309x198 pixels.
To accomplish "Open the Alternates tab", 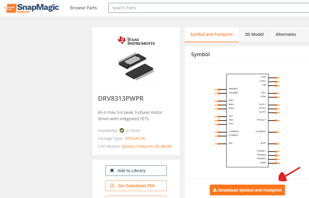I will tap(286, 34).
